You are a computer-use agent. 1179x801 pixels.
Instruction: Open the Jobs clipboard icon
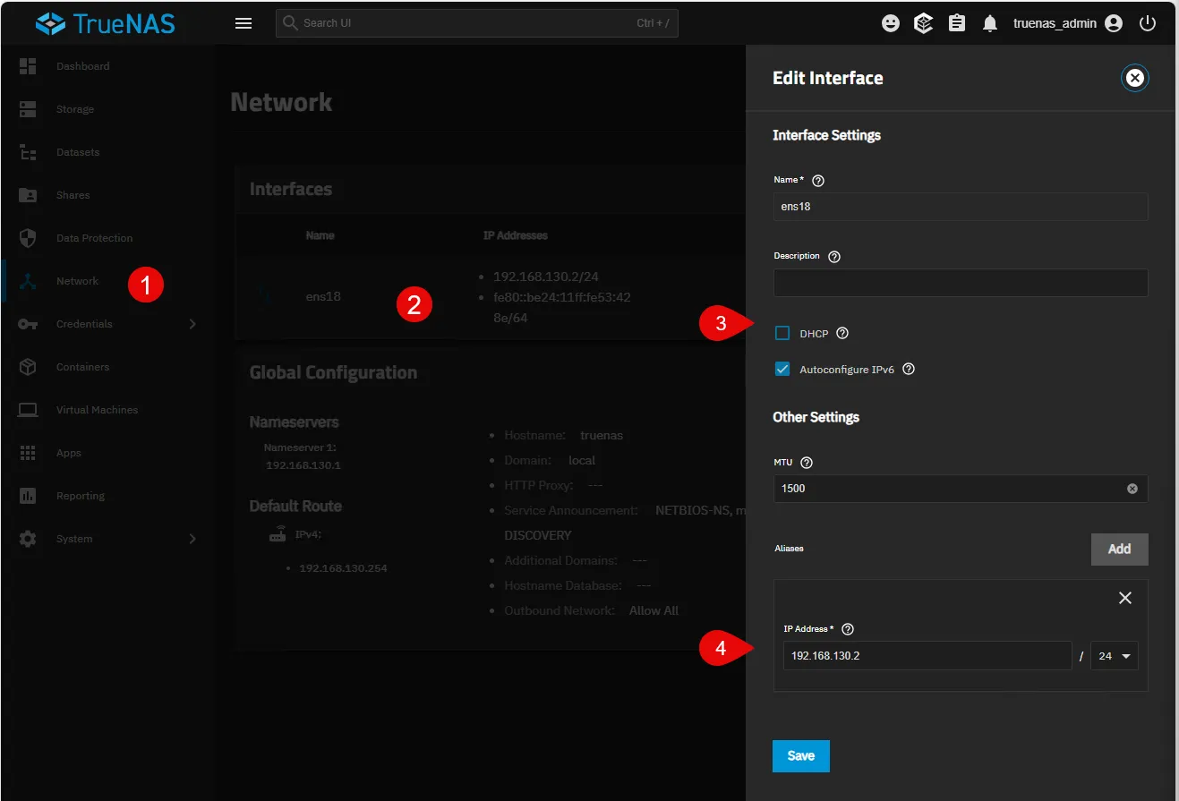point(956,23)
